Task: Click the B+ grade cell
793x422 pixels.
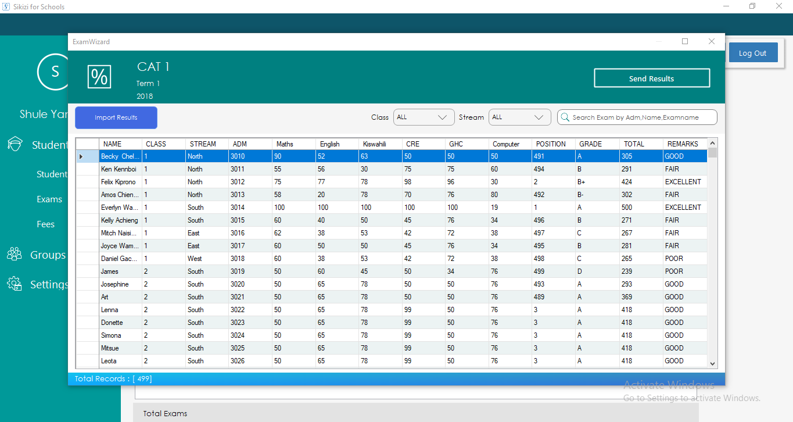Action: (x=597, y=182)
